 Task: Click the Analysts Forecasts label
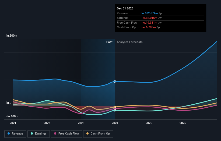[x=130, y=42]
